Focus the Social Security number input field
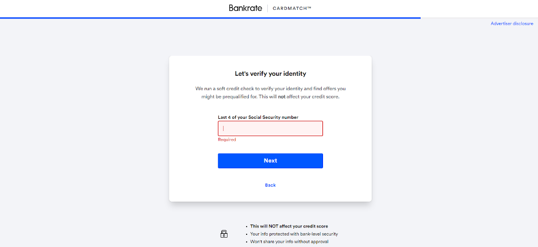The height and width of the screenshot is (247, 538). (270, 128)
